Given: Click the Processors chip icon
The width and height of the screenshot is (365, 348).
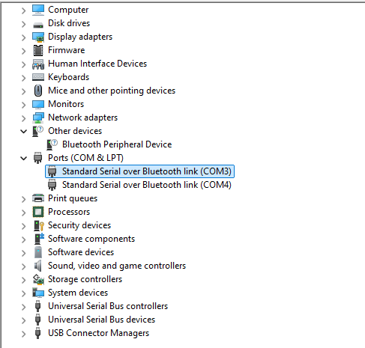Looking at the screenshot, I should point(38,212).
